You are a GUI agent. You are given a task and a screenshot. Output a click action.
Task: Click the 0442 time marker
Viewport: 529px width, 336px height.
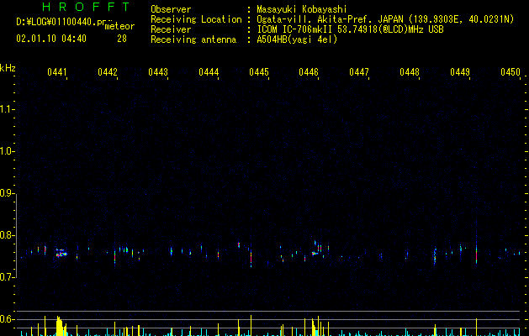coord(108,72)
